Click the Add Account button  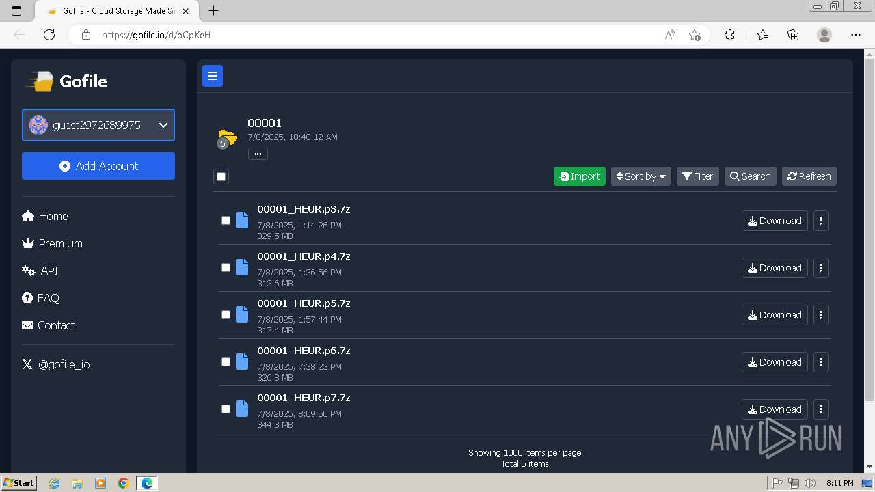98,166
